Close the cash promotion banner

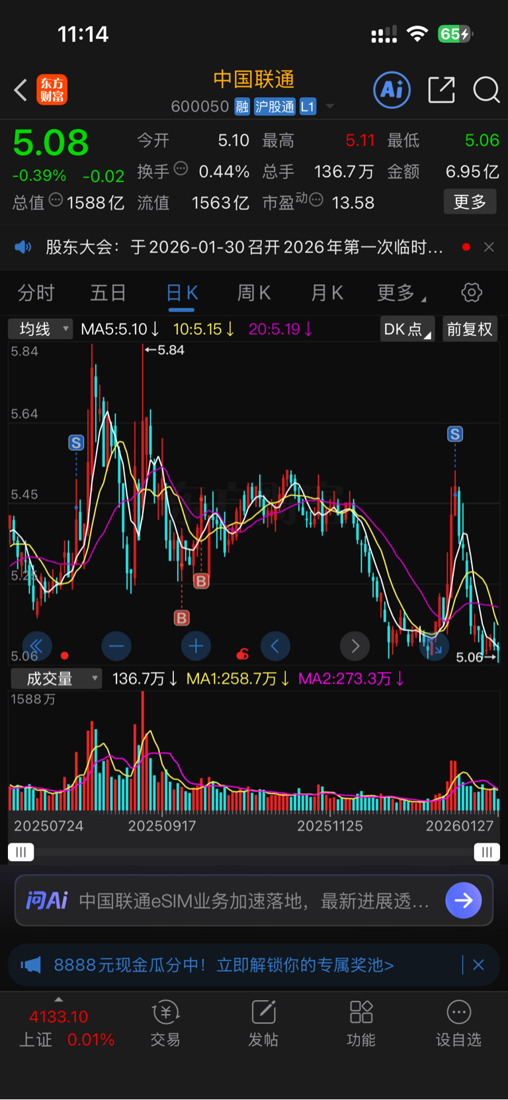(x=479, y=965)
